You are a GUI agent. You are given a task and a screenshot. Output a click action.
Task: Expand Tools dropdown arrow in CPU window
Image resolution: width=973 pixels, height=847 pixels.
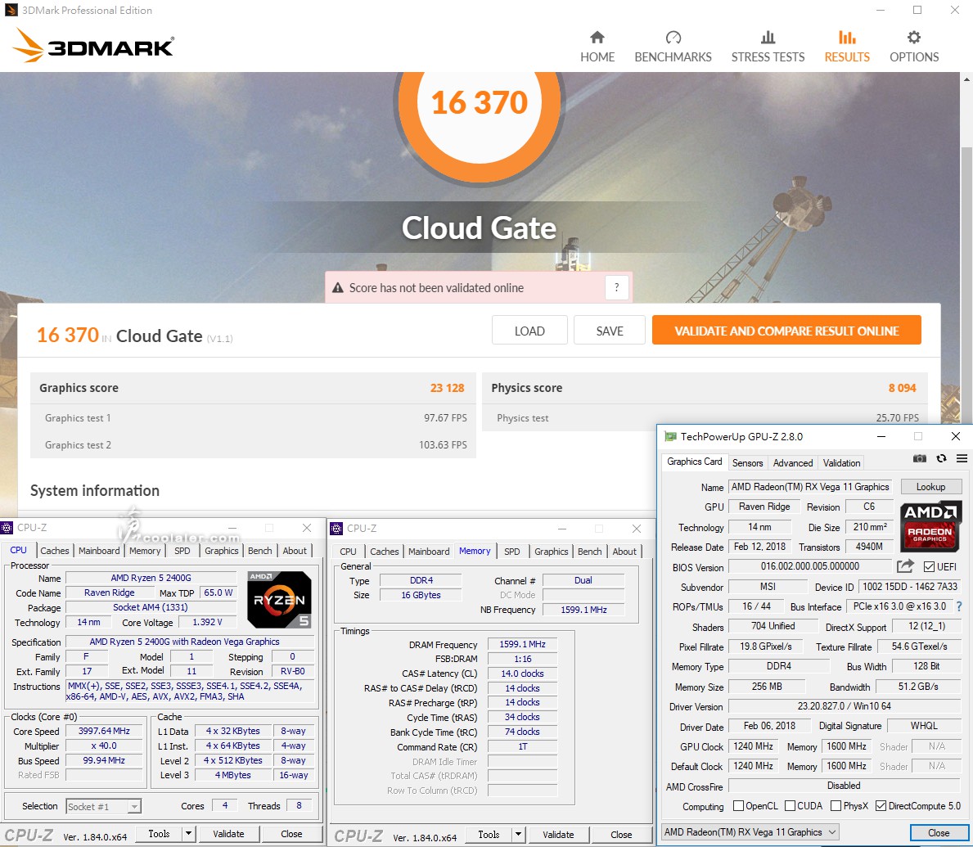(x=188, y=833)
